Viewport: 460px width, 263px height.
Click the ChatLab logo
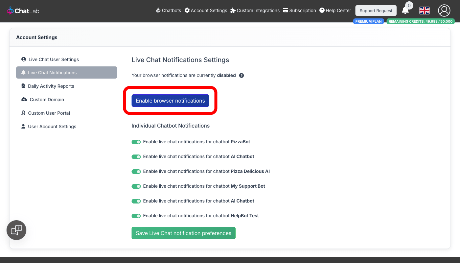(23, 11)
